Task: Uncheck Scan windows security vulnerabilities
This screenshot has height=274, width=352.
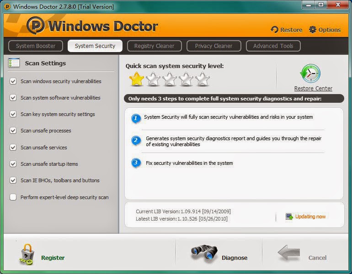Action: (x=13, y=81)
